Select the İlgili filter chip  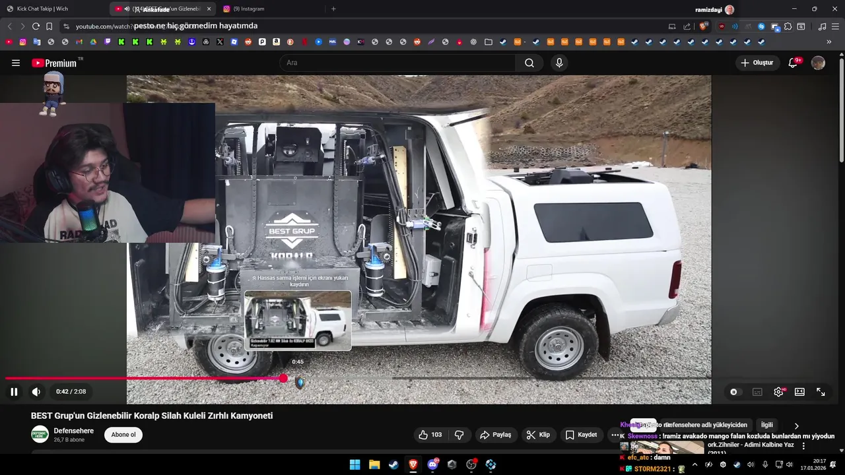coord(766,425)
